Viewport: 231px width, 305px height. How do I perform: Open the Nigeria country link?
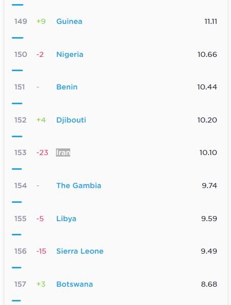point(70,54)
